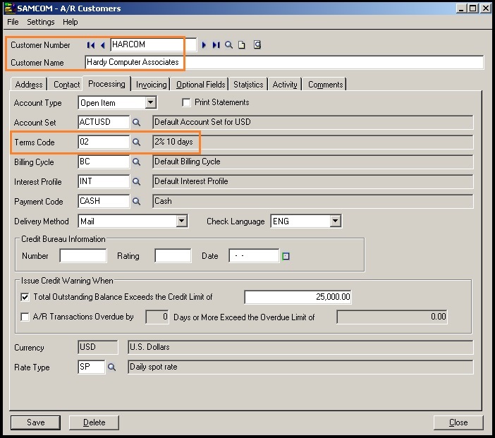Click next customer record arrow
The height and width of the screenshot is (438, 495).
coord(204,45)
